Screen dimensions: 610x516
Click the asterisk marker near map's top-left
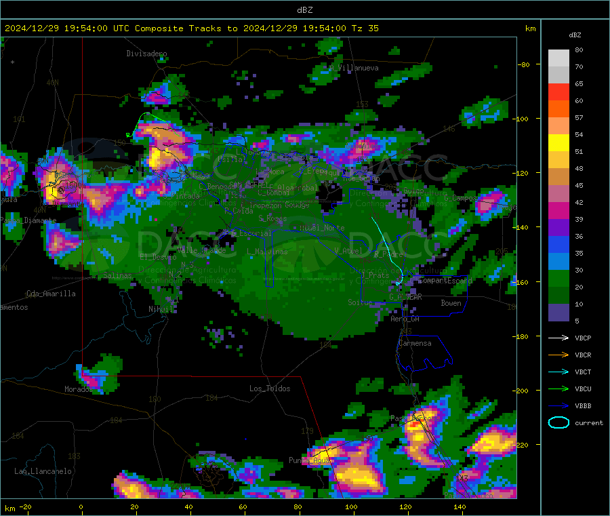pos(13,62)
